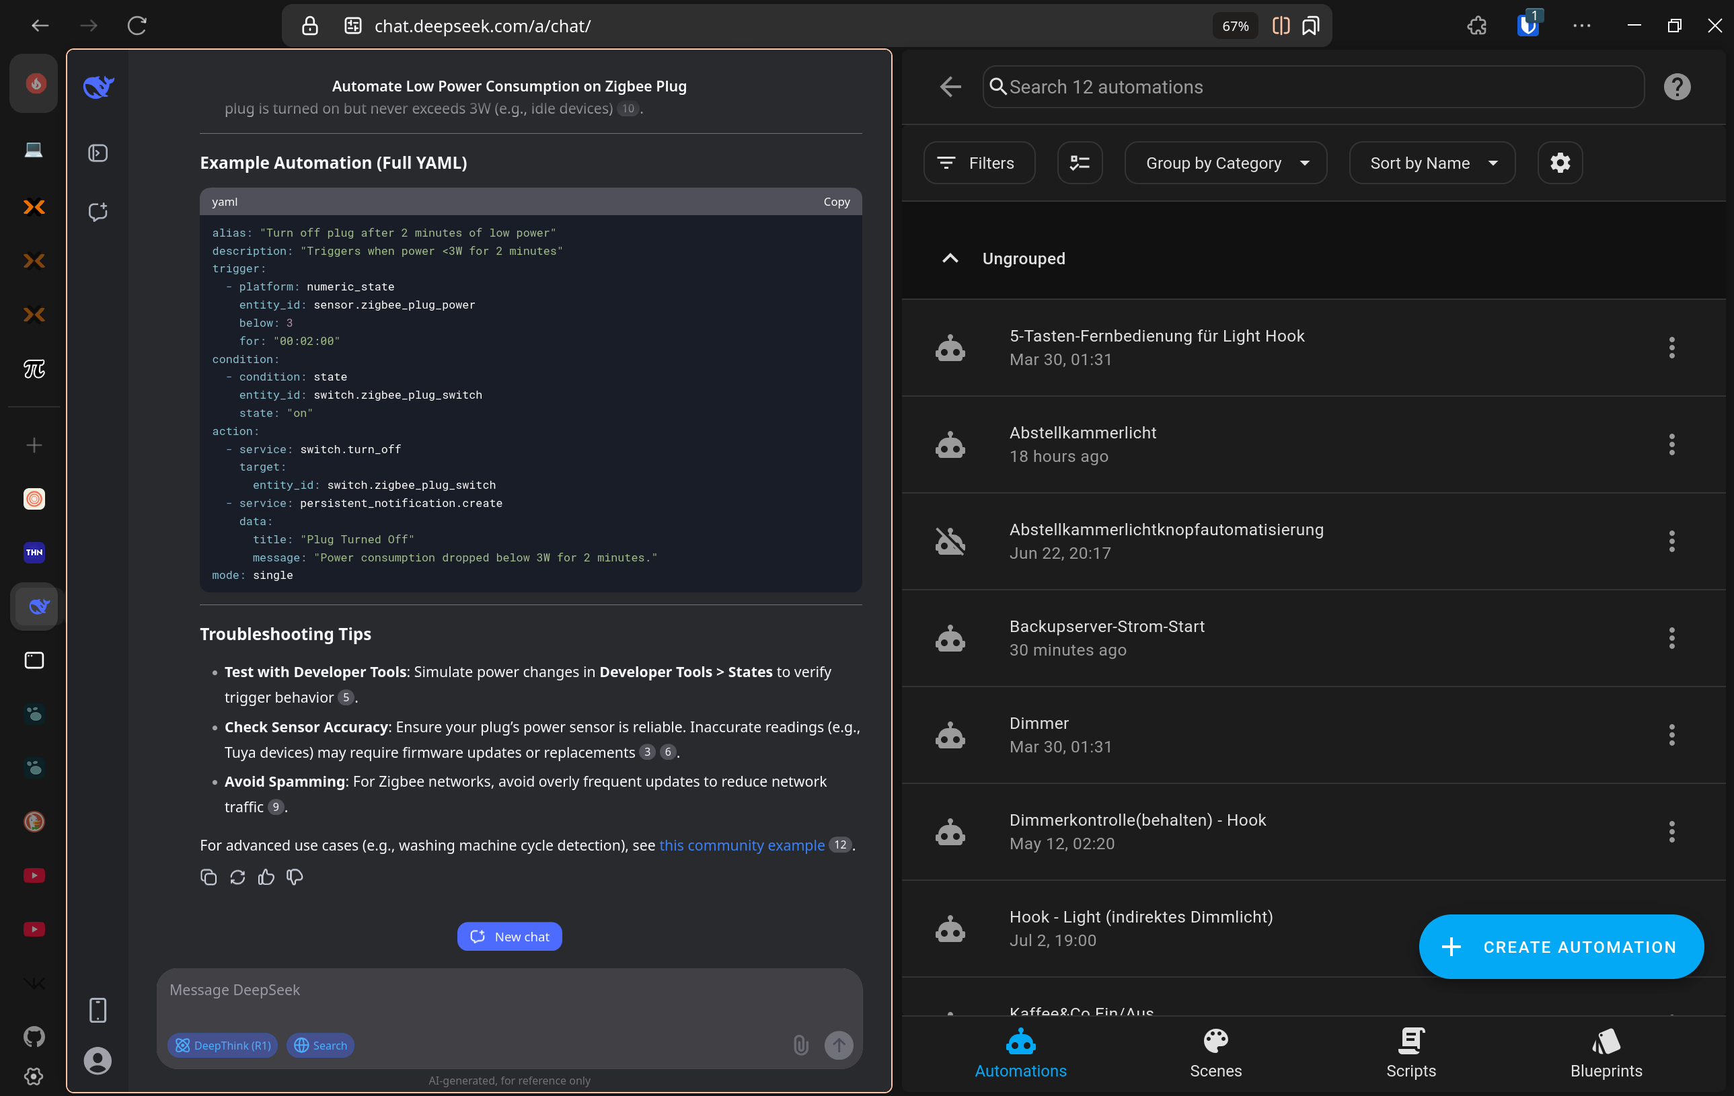Open browser extensions puzzle icon

(x=1477, y=26)
